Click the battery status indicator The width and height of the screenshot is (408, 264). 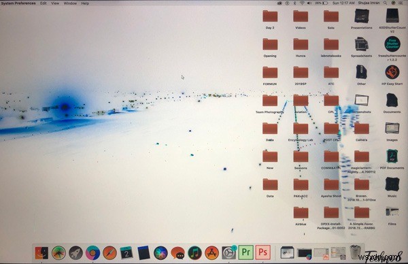(322, 3)
